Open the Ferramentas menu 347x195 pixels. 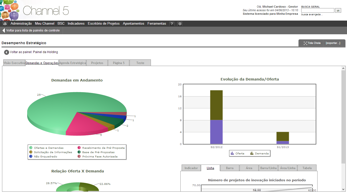click(157, 24)
